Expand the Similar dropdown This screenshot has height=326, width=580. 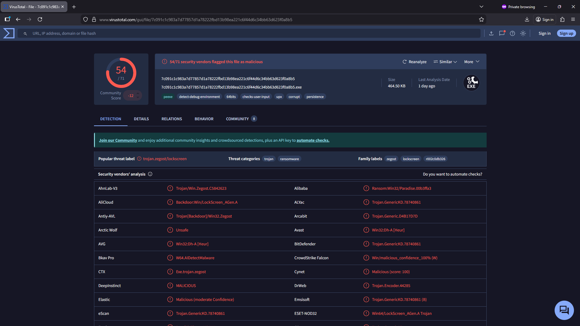pos(445,62)
